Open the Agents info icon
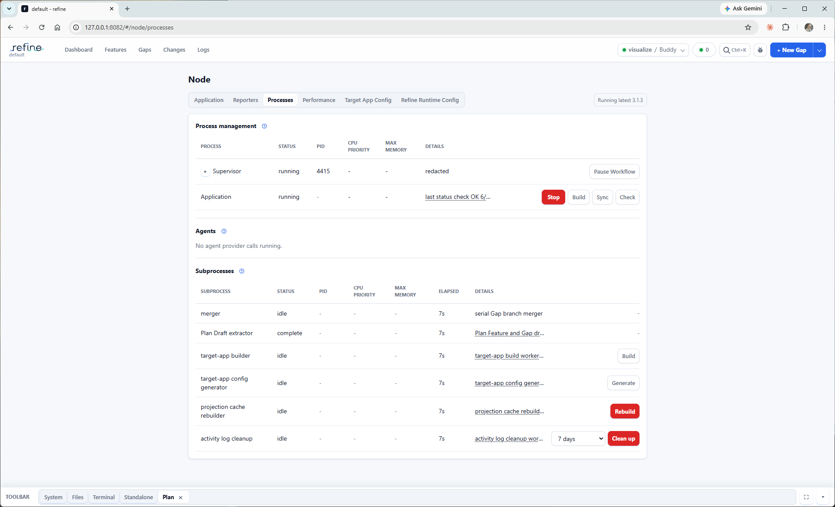Image resolution: width=835 pixels, height=507 pixels. pyautogui.click(x=224, y=231)
